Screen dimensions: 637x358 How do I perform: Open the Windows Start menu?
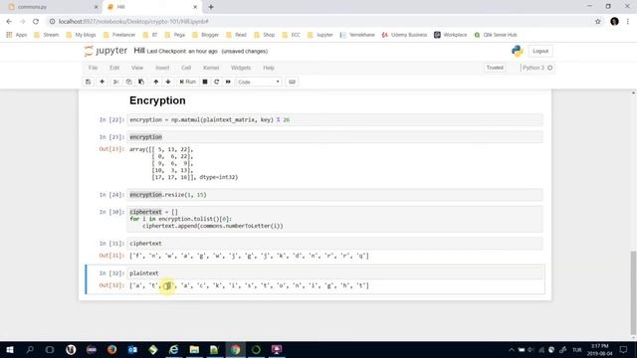coord(10,349)
